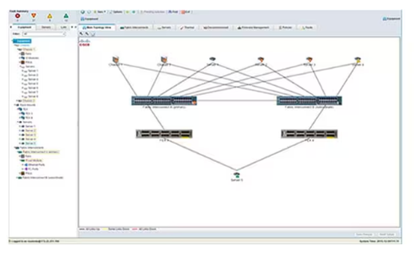Expand Fabric Interconnect B (subordinate) tree node

click(18, 178)
